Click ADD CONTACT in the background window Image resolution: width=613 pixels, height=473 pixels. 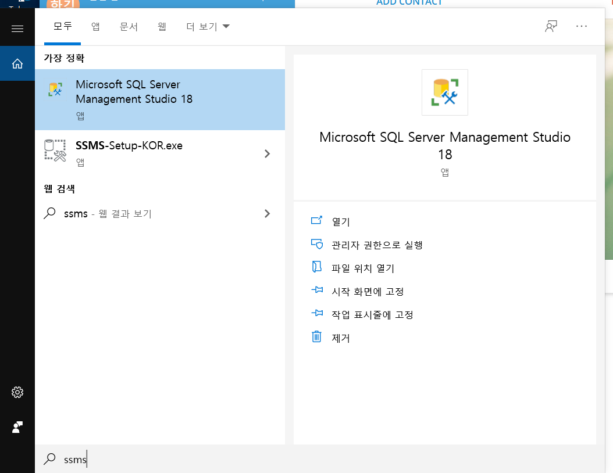pyautogui.click(x=409, y=2)
